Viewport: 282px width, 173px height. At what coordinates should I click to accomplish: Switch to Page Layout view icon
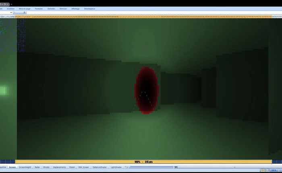click(265, 170)
